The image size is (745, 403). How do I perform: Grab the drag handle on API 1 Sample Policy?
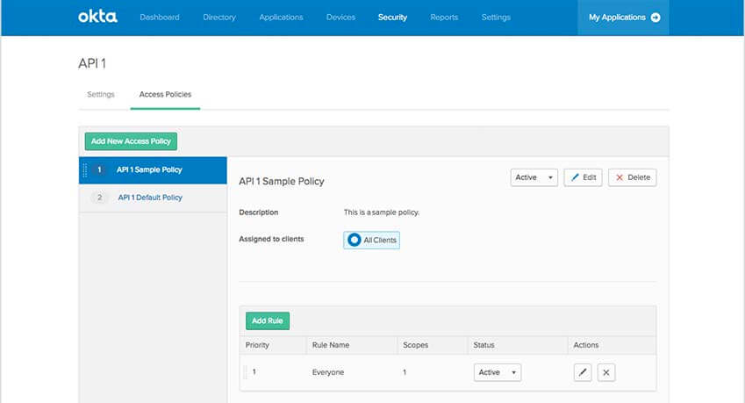click(x=85, y=170)
